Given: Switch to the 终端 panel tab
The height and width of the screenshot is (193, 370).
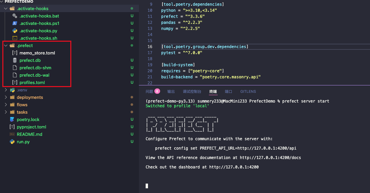Looking at the screenshot, I should pyautogui.click(x=213, y=91).
